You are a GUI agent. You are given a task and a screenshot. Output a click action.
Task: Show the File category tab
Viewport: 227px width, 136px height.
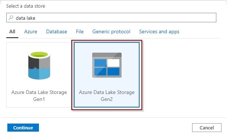click(x=80, y=31)
